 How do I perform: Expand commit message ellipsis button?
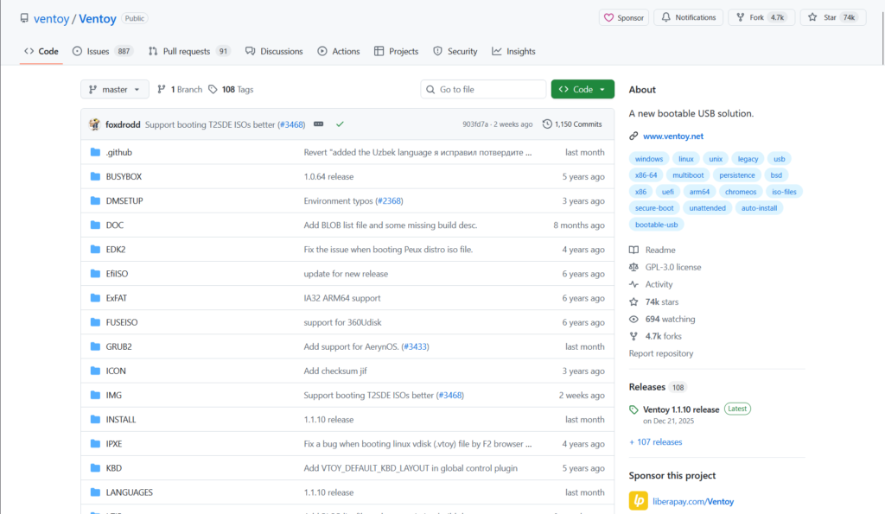(319, 124)
